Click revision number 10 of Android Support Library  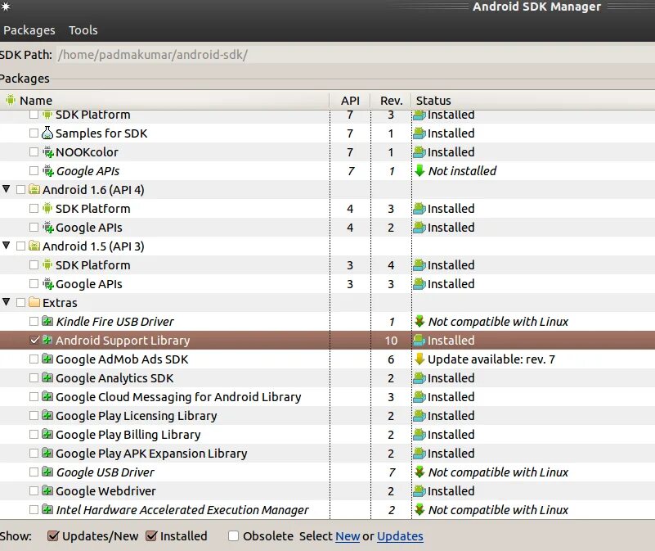pos(391,340)
